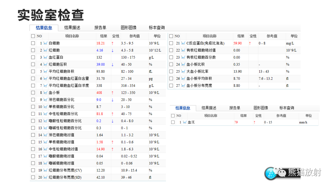Open the 标本查询 tab in upper panel

[157, 28]
